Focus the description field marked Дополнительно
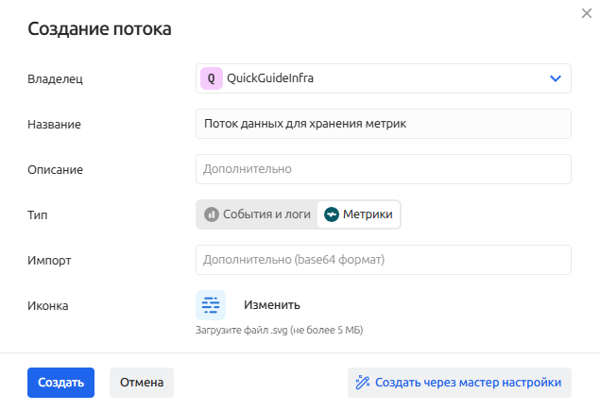 click(383, 169)
